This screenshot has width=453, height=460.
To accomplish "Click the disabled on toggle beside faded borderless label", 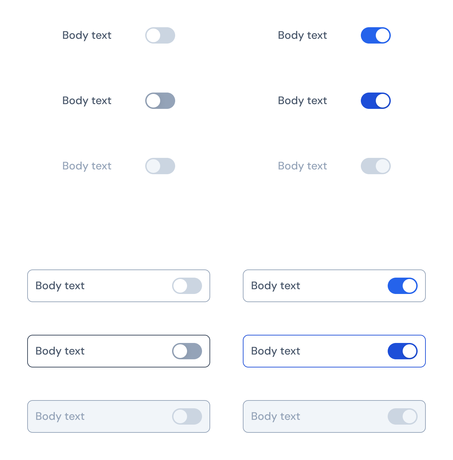I will (x=376, y=166).
